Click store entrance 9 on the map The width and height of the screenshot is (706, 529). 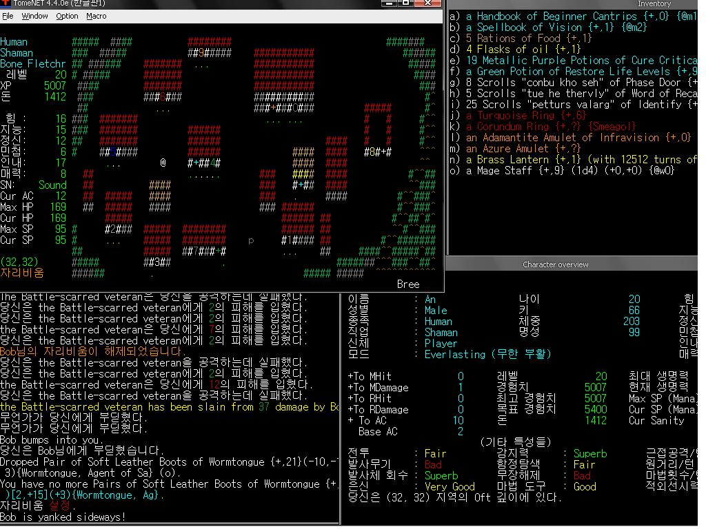coord(201,53)
